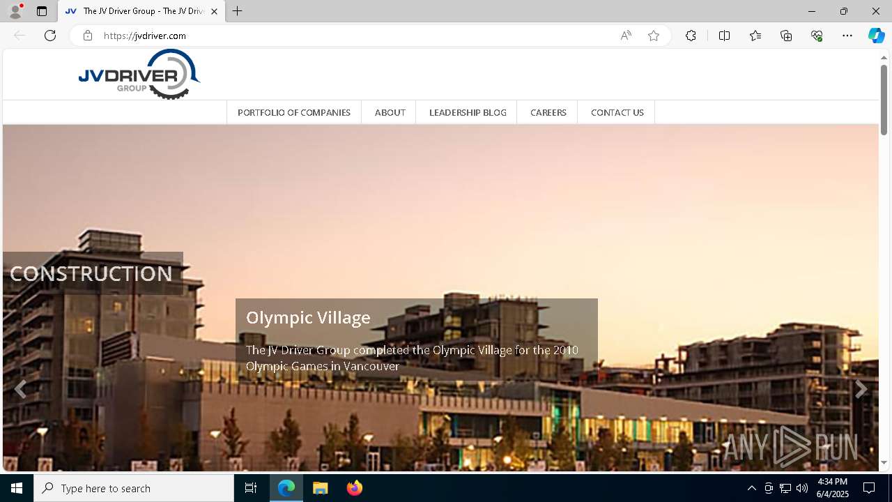Open Collections icon
The image size is (892, 502).
pos(786,36)
